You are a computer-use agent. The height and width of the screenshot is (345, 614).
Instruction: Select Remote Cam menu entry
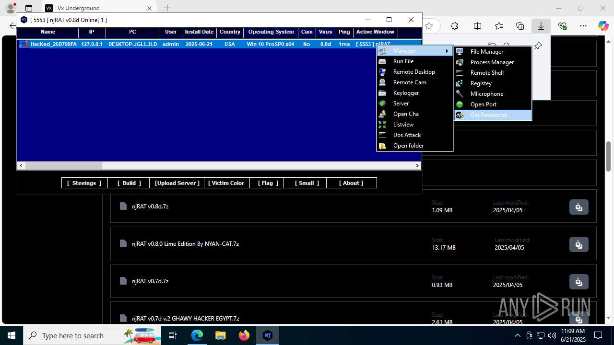pyautogui.click(x=415, y=82)
